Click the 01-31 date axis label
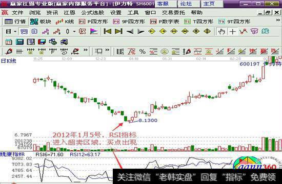Image resolution: width=282 pixels, height=184 pixels. point(167,59)
